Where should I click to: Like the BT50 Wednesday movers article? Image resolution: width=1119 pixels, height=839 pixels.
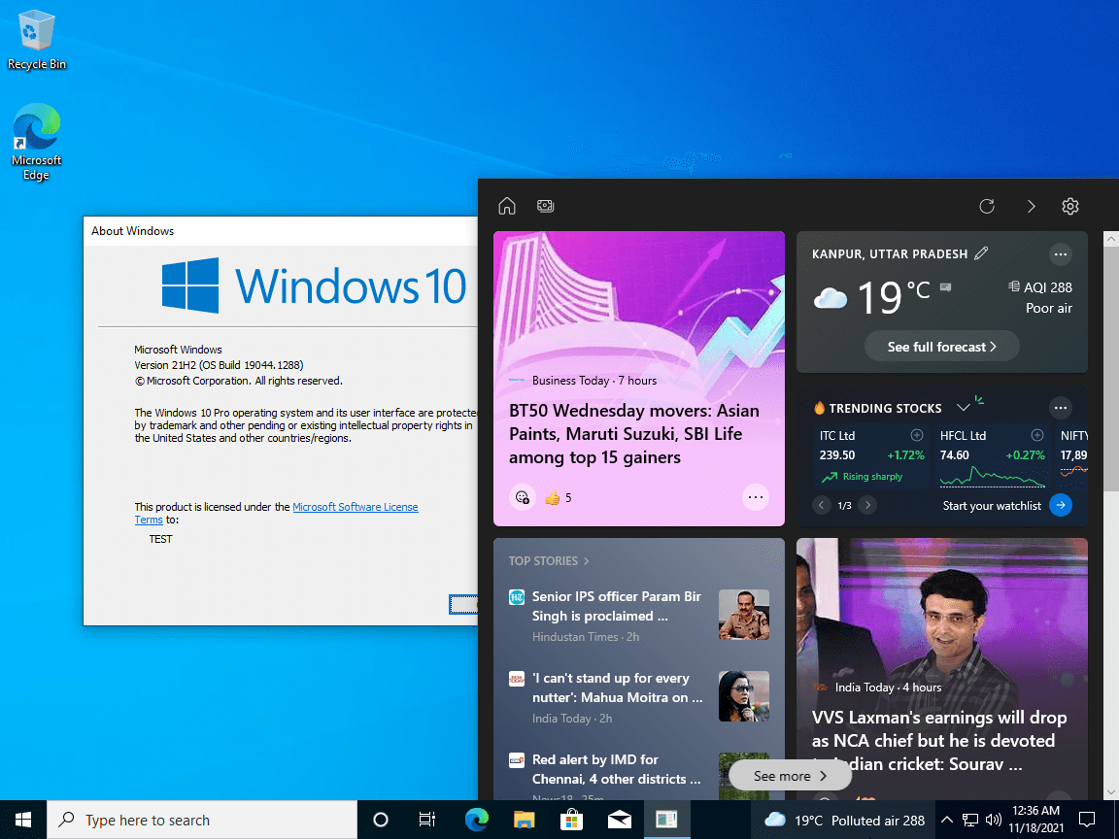click(553, 498)
